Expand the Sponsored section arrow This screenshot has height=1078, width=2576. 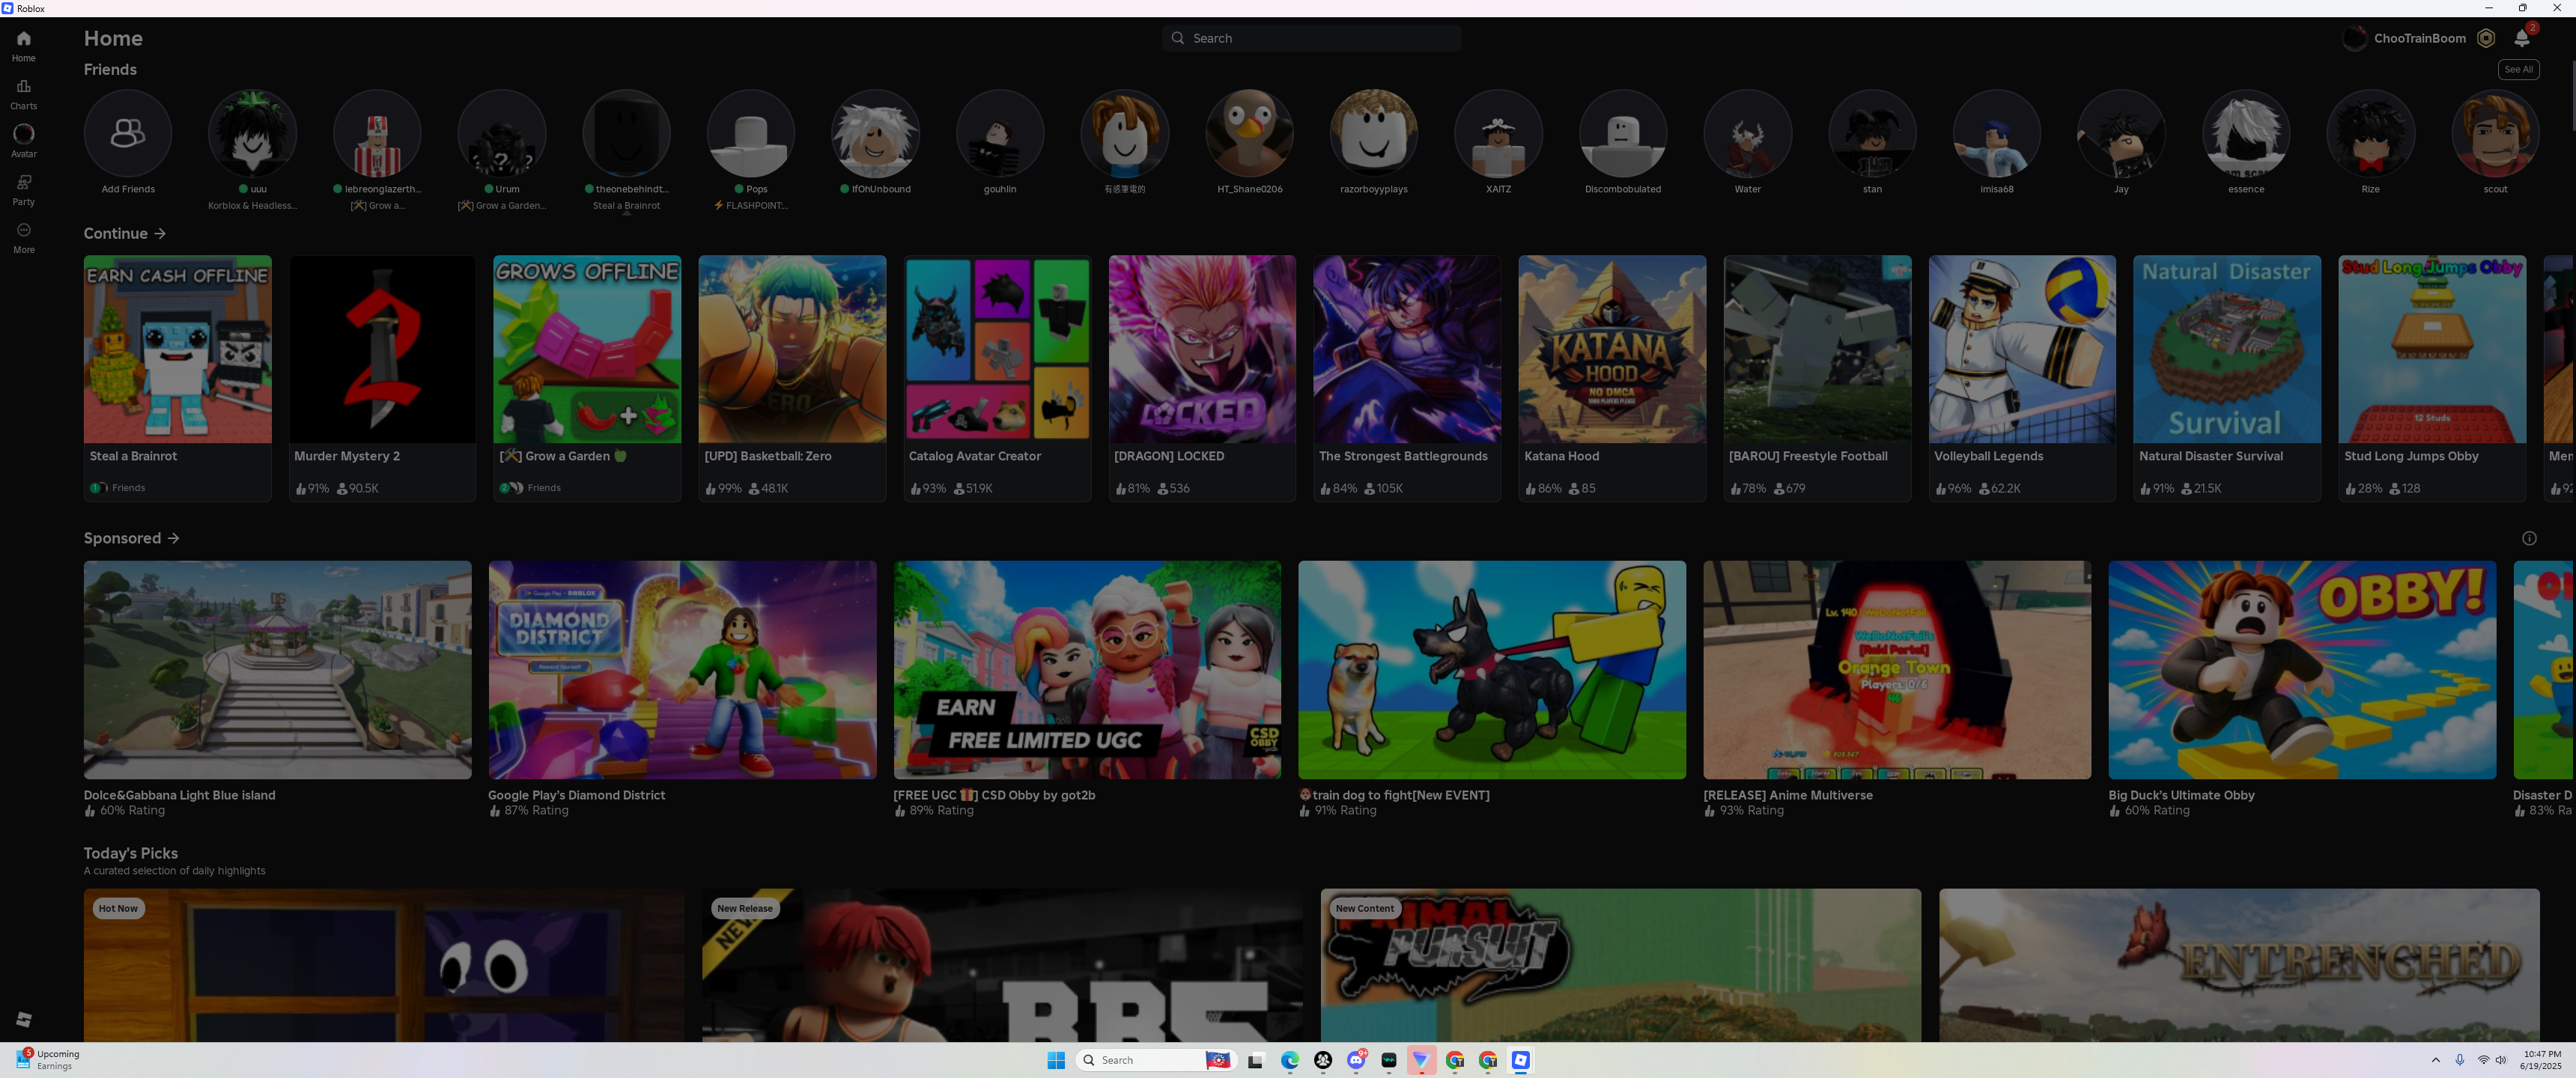tap(174, 538)
